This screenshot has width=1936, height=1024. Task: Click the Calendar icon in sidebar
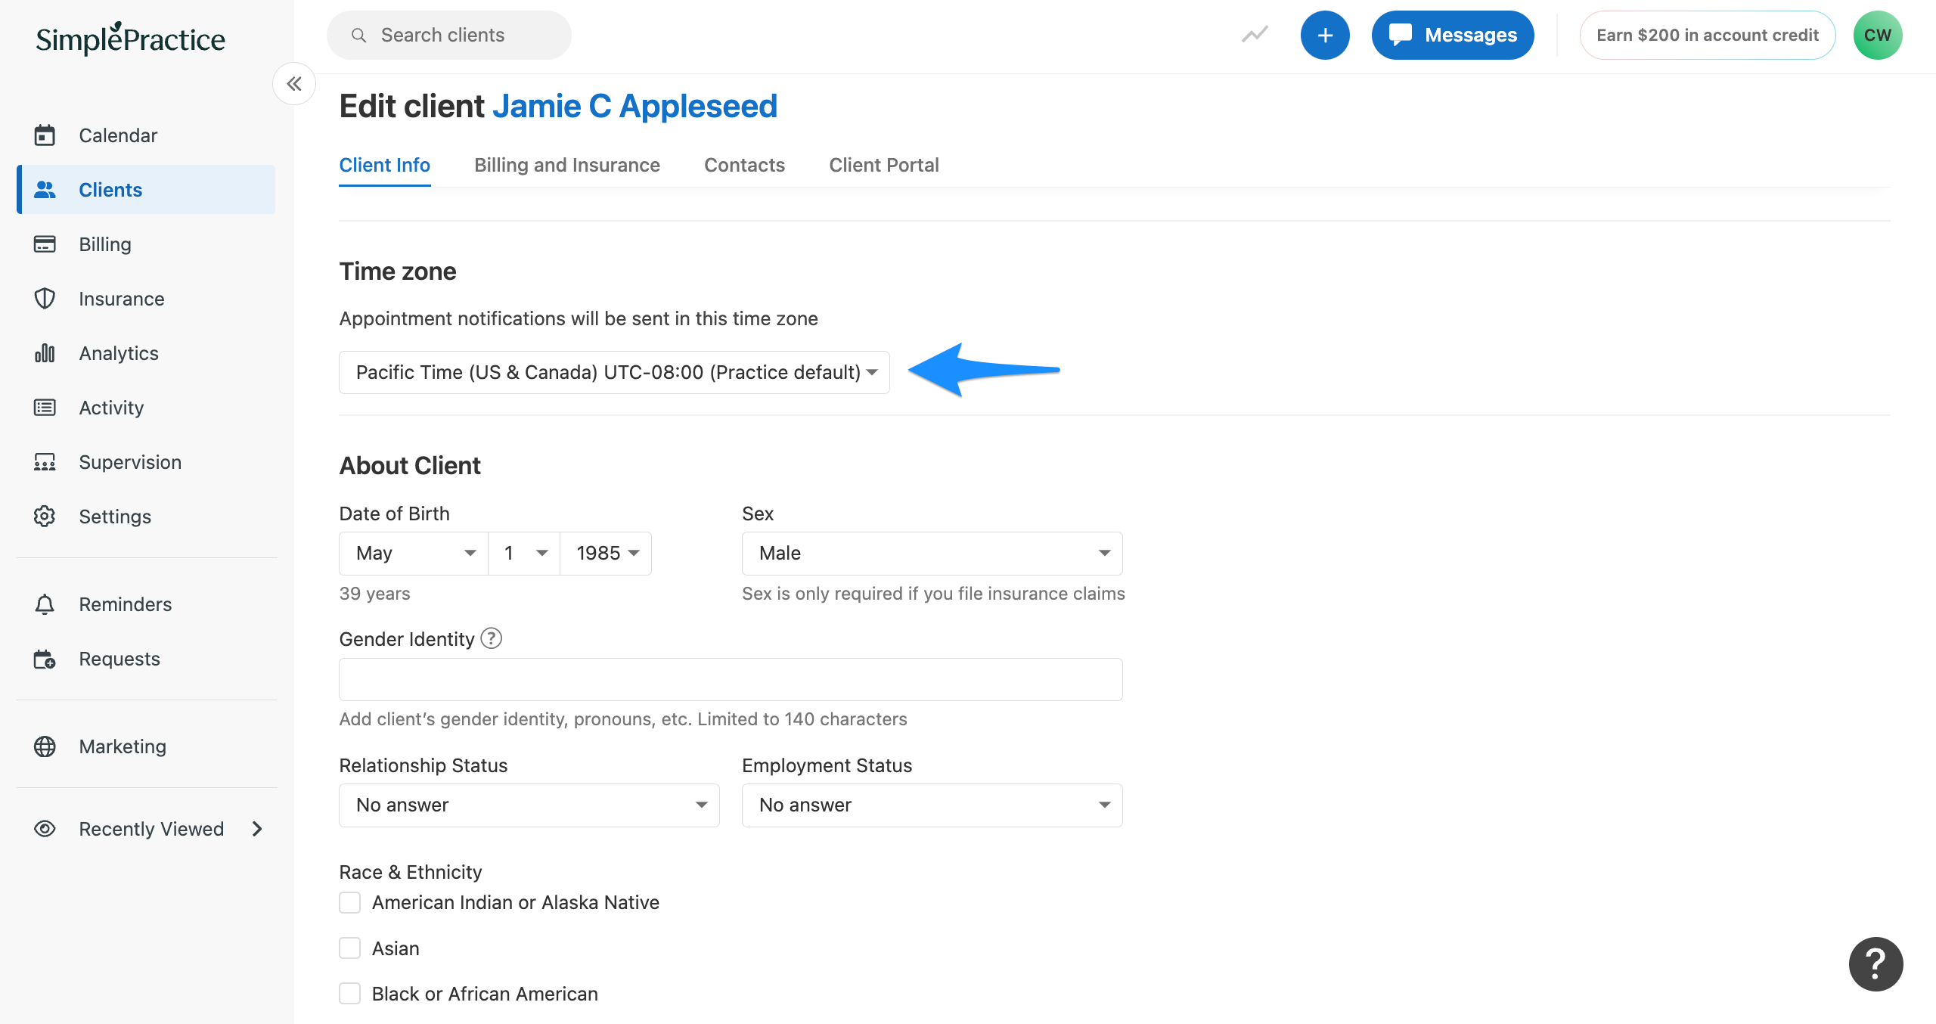tap(45, 135)
